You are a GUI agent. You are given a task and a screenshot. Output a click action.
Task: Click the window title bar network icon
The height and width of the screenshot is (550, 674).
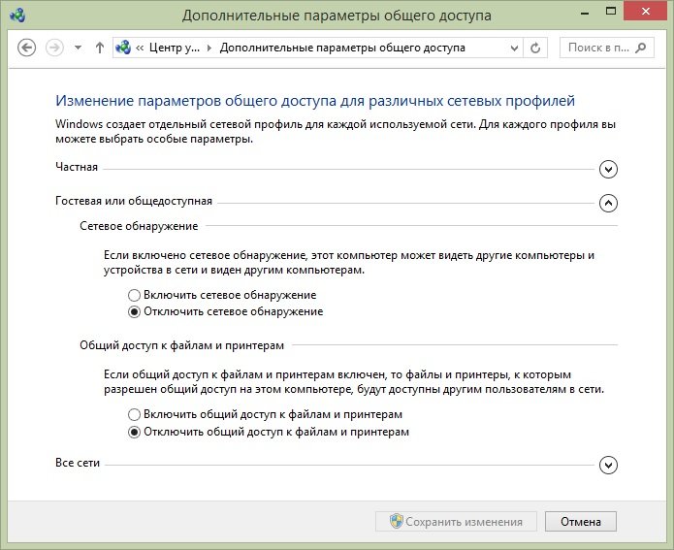click(17, 16)
